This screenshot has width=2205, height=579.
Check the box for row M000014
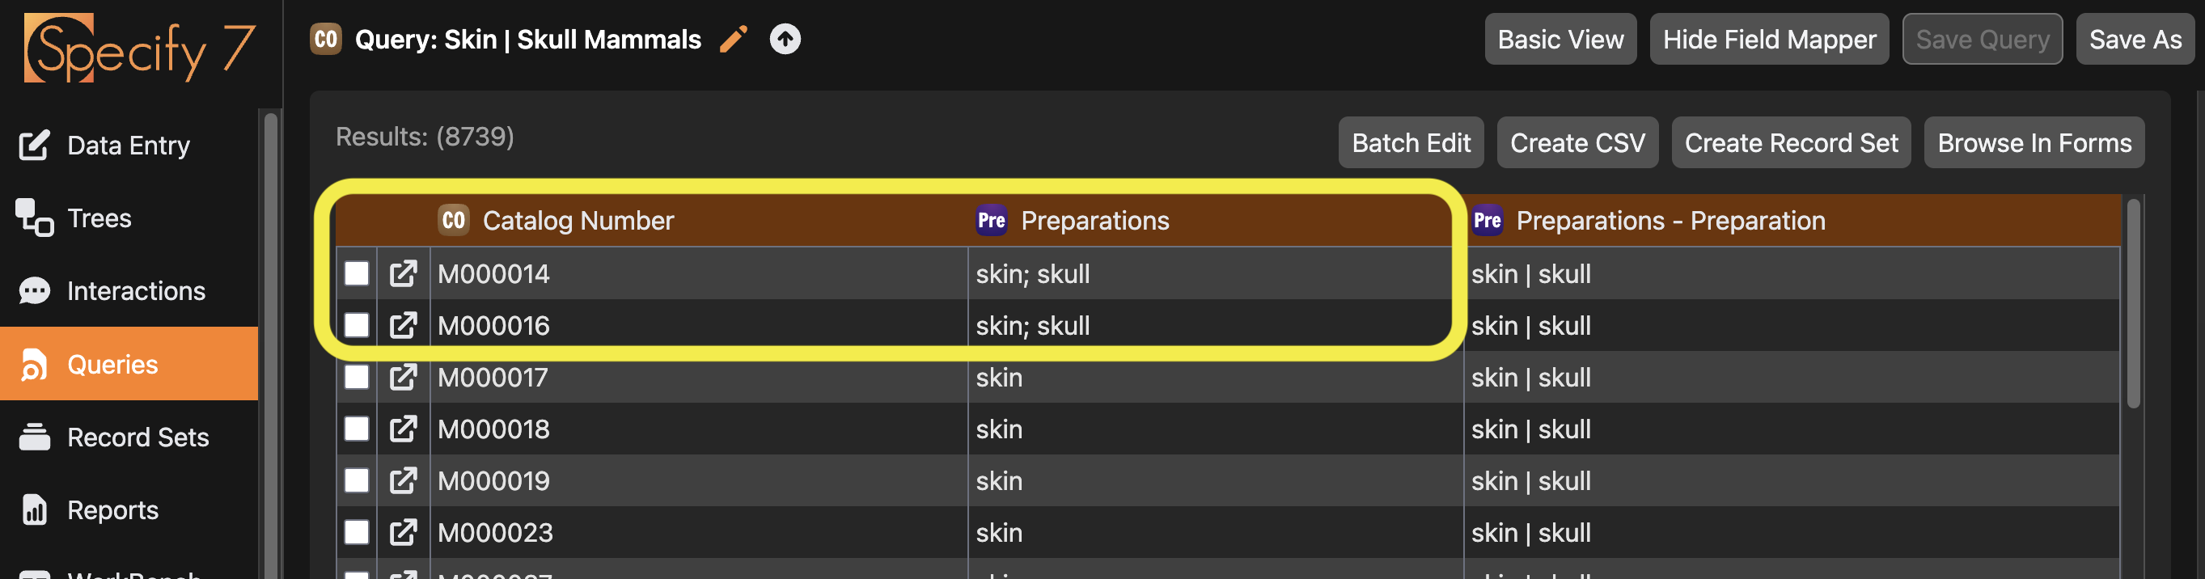coord(357,273)
